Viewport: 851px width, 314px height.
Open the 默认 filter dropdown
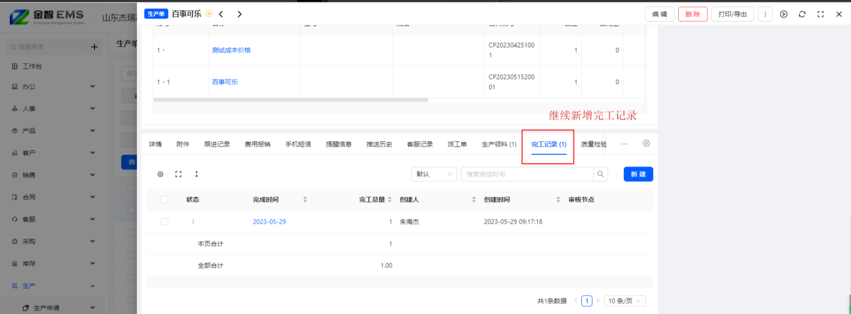(434, 174)
